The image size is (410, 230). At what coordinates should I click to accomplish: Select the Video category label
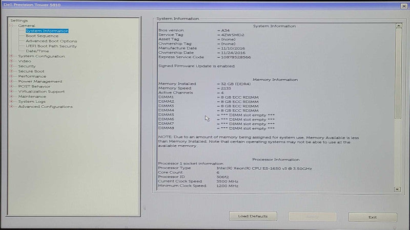click(x=25, y=61)
